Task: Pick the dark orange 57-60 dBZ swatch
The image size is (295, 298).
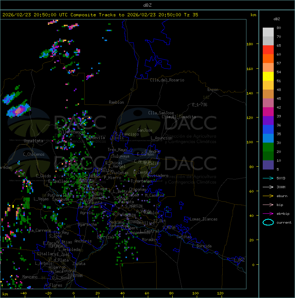Action: click(268, 59)
